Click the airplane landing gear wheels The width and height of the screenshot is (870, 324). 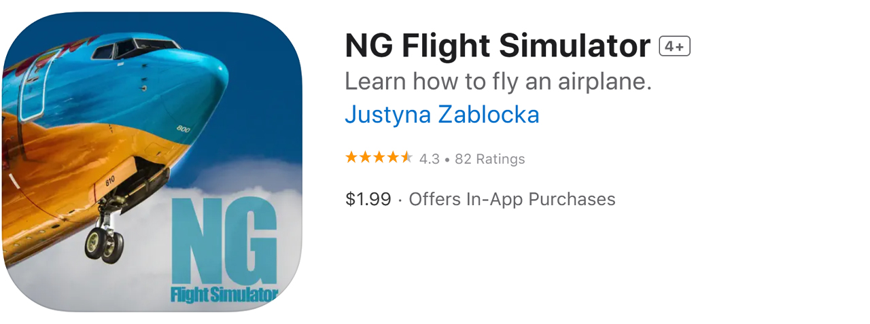(x=105, y=244)
